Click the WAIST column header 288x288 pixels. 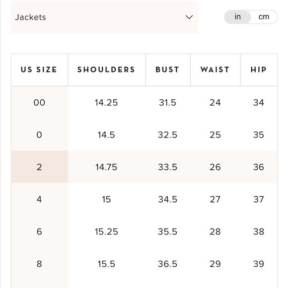[216, 70]
